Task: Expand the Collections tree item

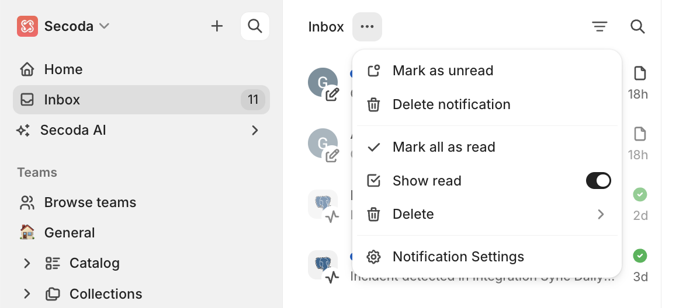Action: click(x=27, y=293)
